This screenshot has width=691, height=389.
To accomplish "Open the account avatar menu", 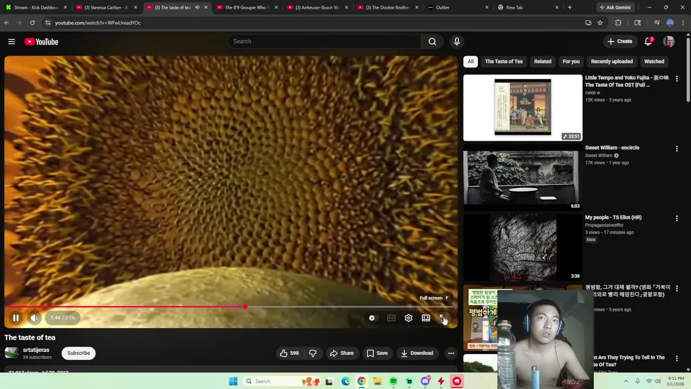I will [669, 42].
